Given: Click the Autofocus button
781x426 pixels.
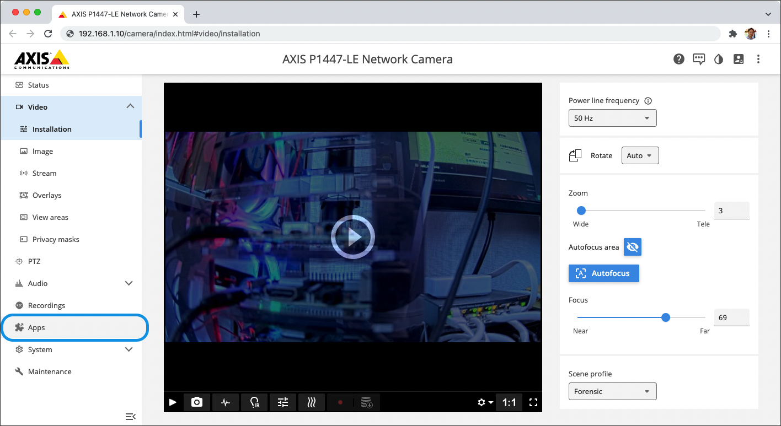Looking at the screenshot, I should (x=604, y=273).
